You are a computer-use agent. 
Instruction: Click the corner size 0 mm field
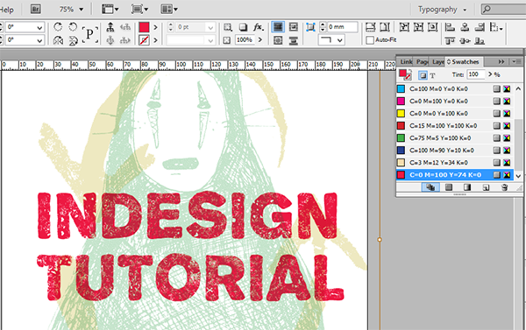coord(342,27)
